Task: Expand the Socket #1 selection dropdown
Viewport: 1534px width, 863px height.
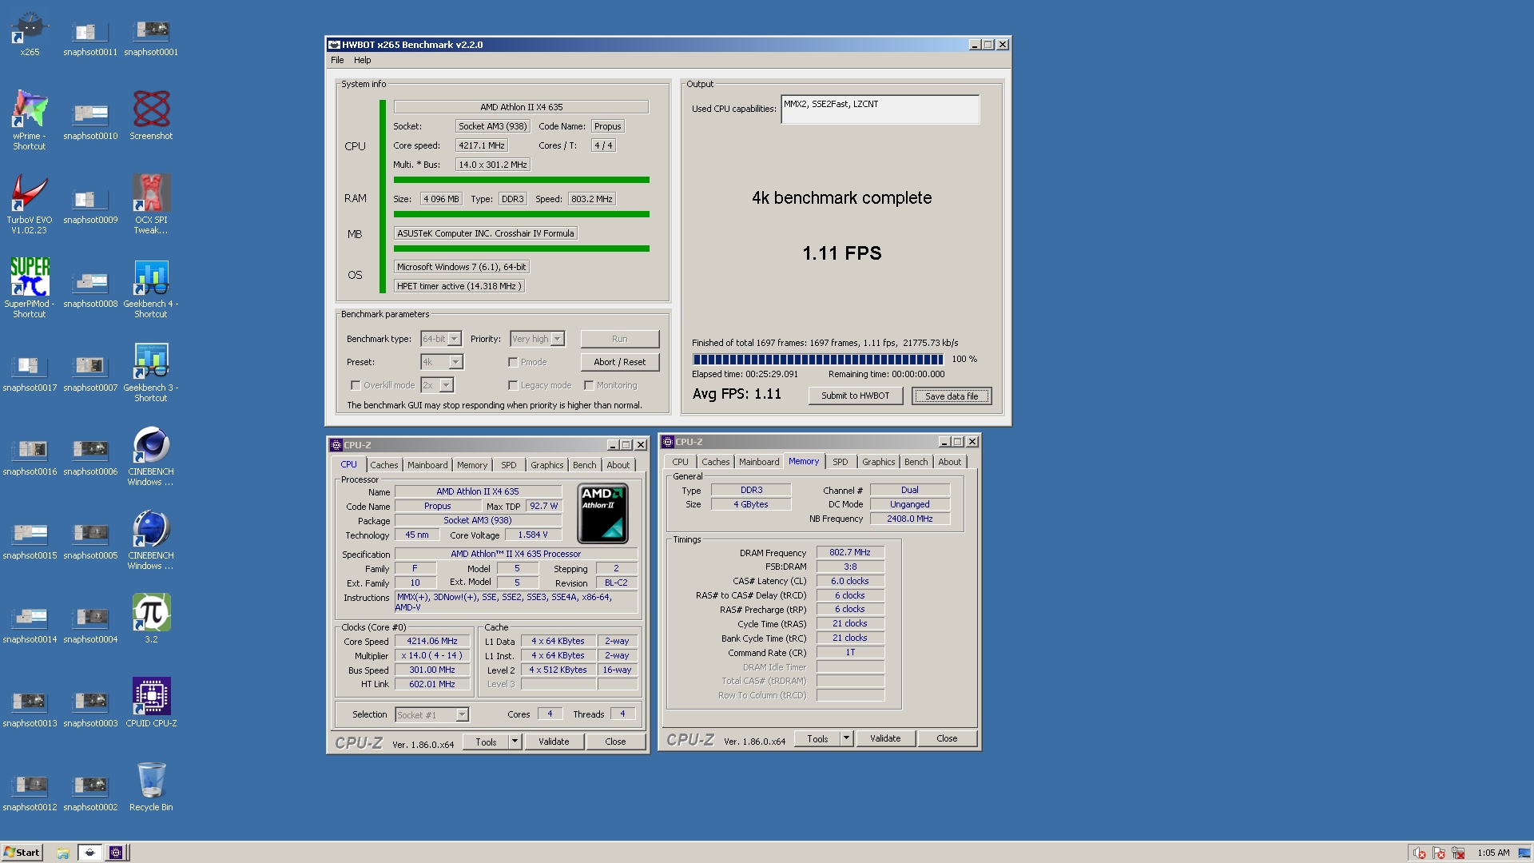Action: 462,714
